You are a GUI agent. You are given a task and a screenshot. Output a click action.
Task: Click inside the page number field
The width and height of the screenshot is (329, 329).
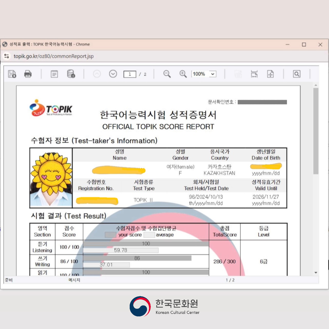pyautogui.click(x=130, y=74)
